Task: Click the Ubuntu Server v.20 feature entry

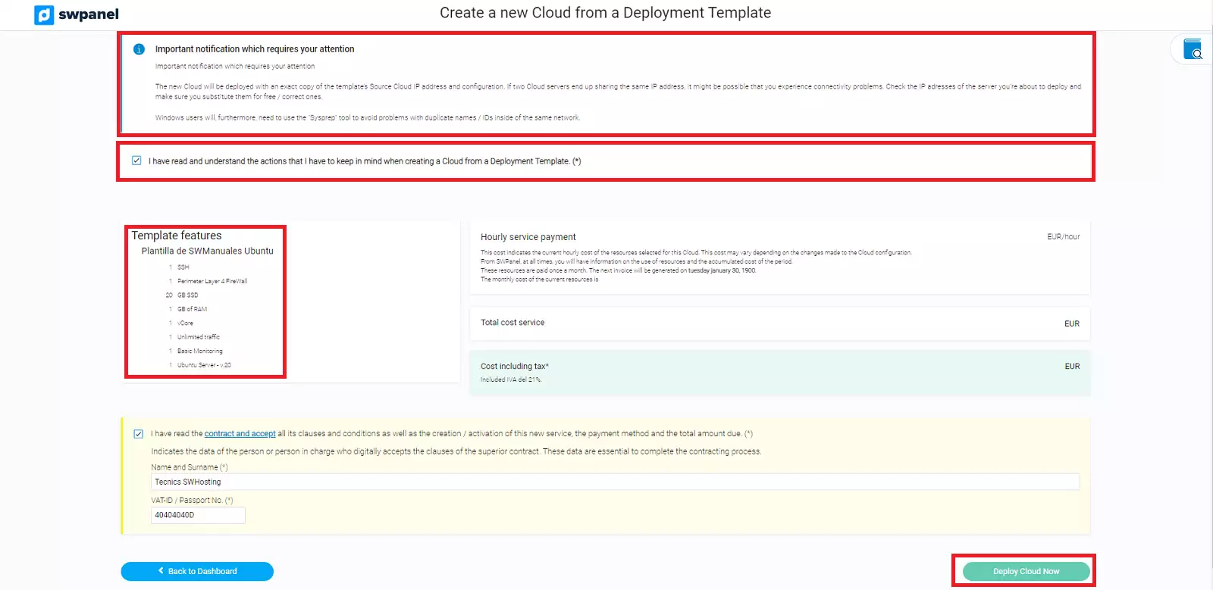Action: tap(204, 365)
